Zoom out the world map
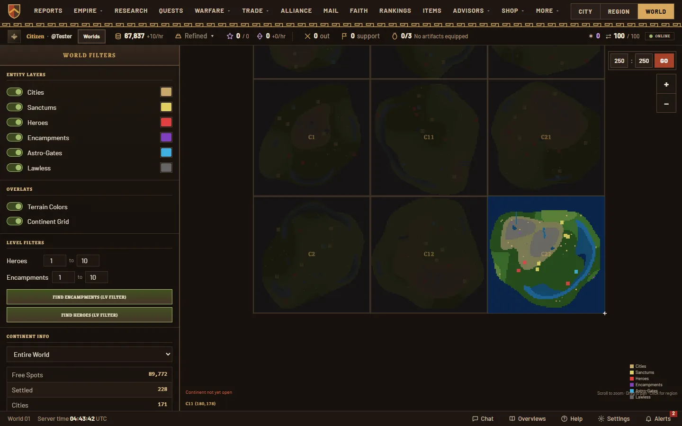Viewport: 682px width, 426px height. click(666, 104)
